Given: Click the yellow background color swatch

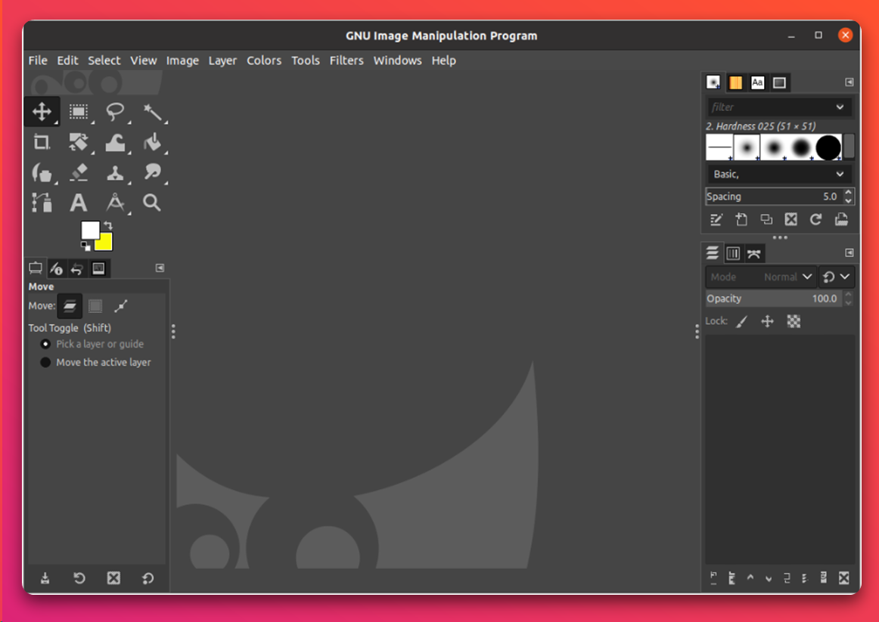Looking at the screenshot, I should 105,243.
